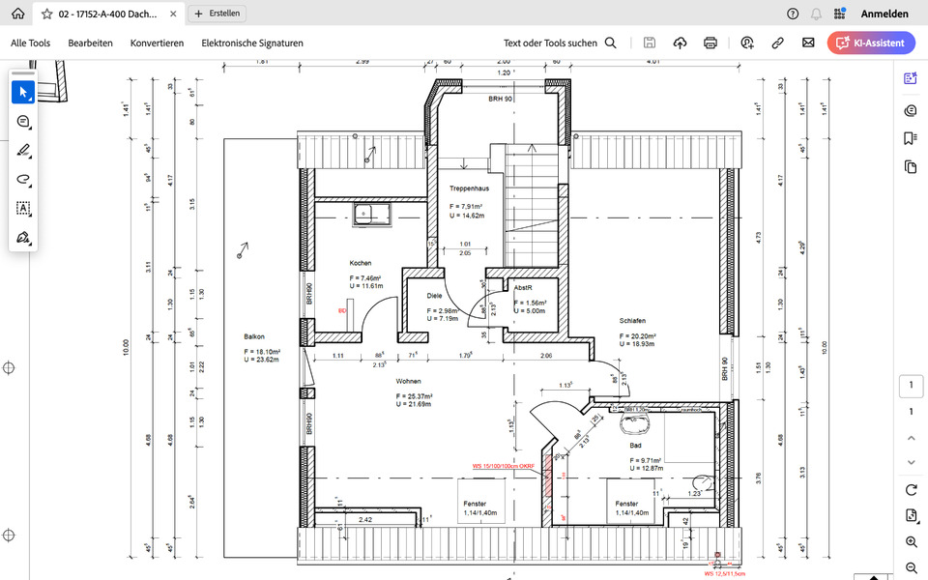Select the arrow selection tool
Viewport: 928px width, 580px height.
[x=23, y=93]
